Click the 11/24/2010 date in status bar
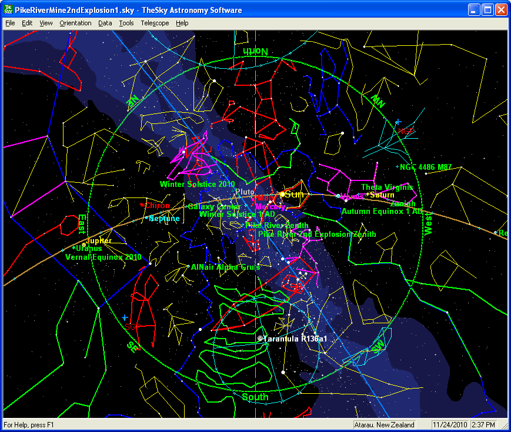This screenshot has height=432, width=511. (449, 424)
